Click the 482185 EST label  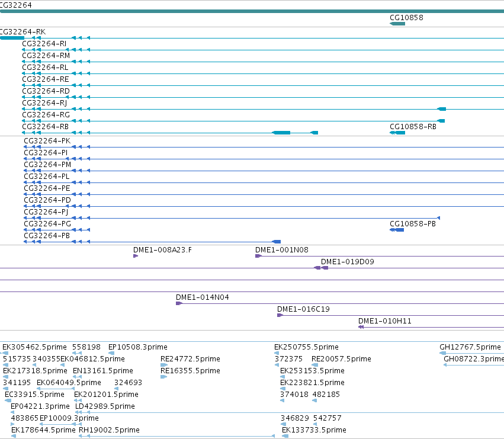coord(326,395)
